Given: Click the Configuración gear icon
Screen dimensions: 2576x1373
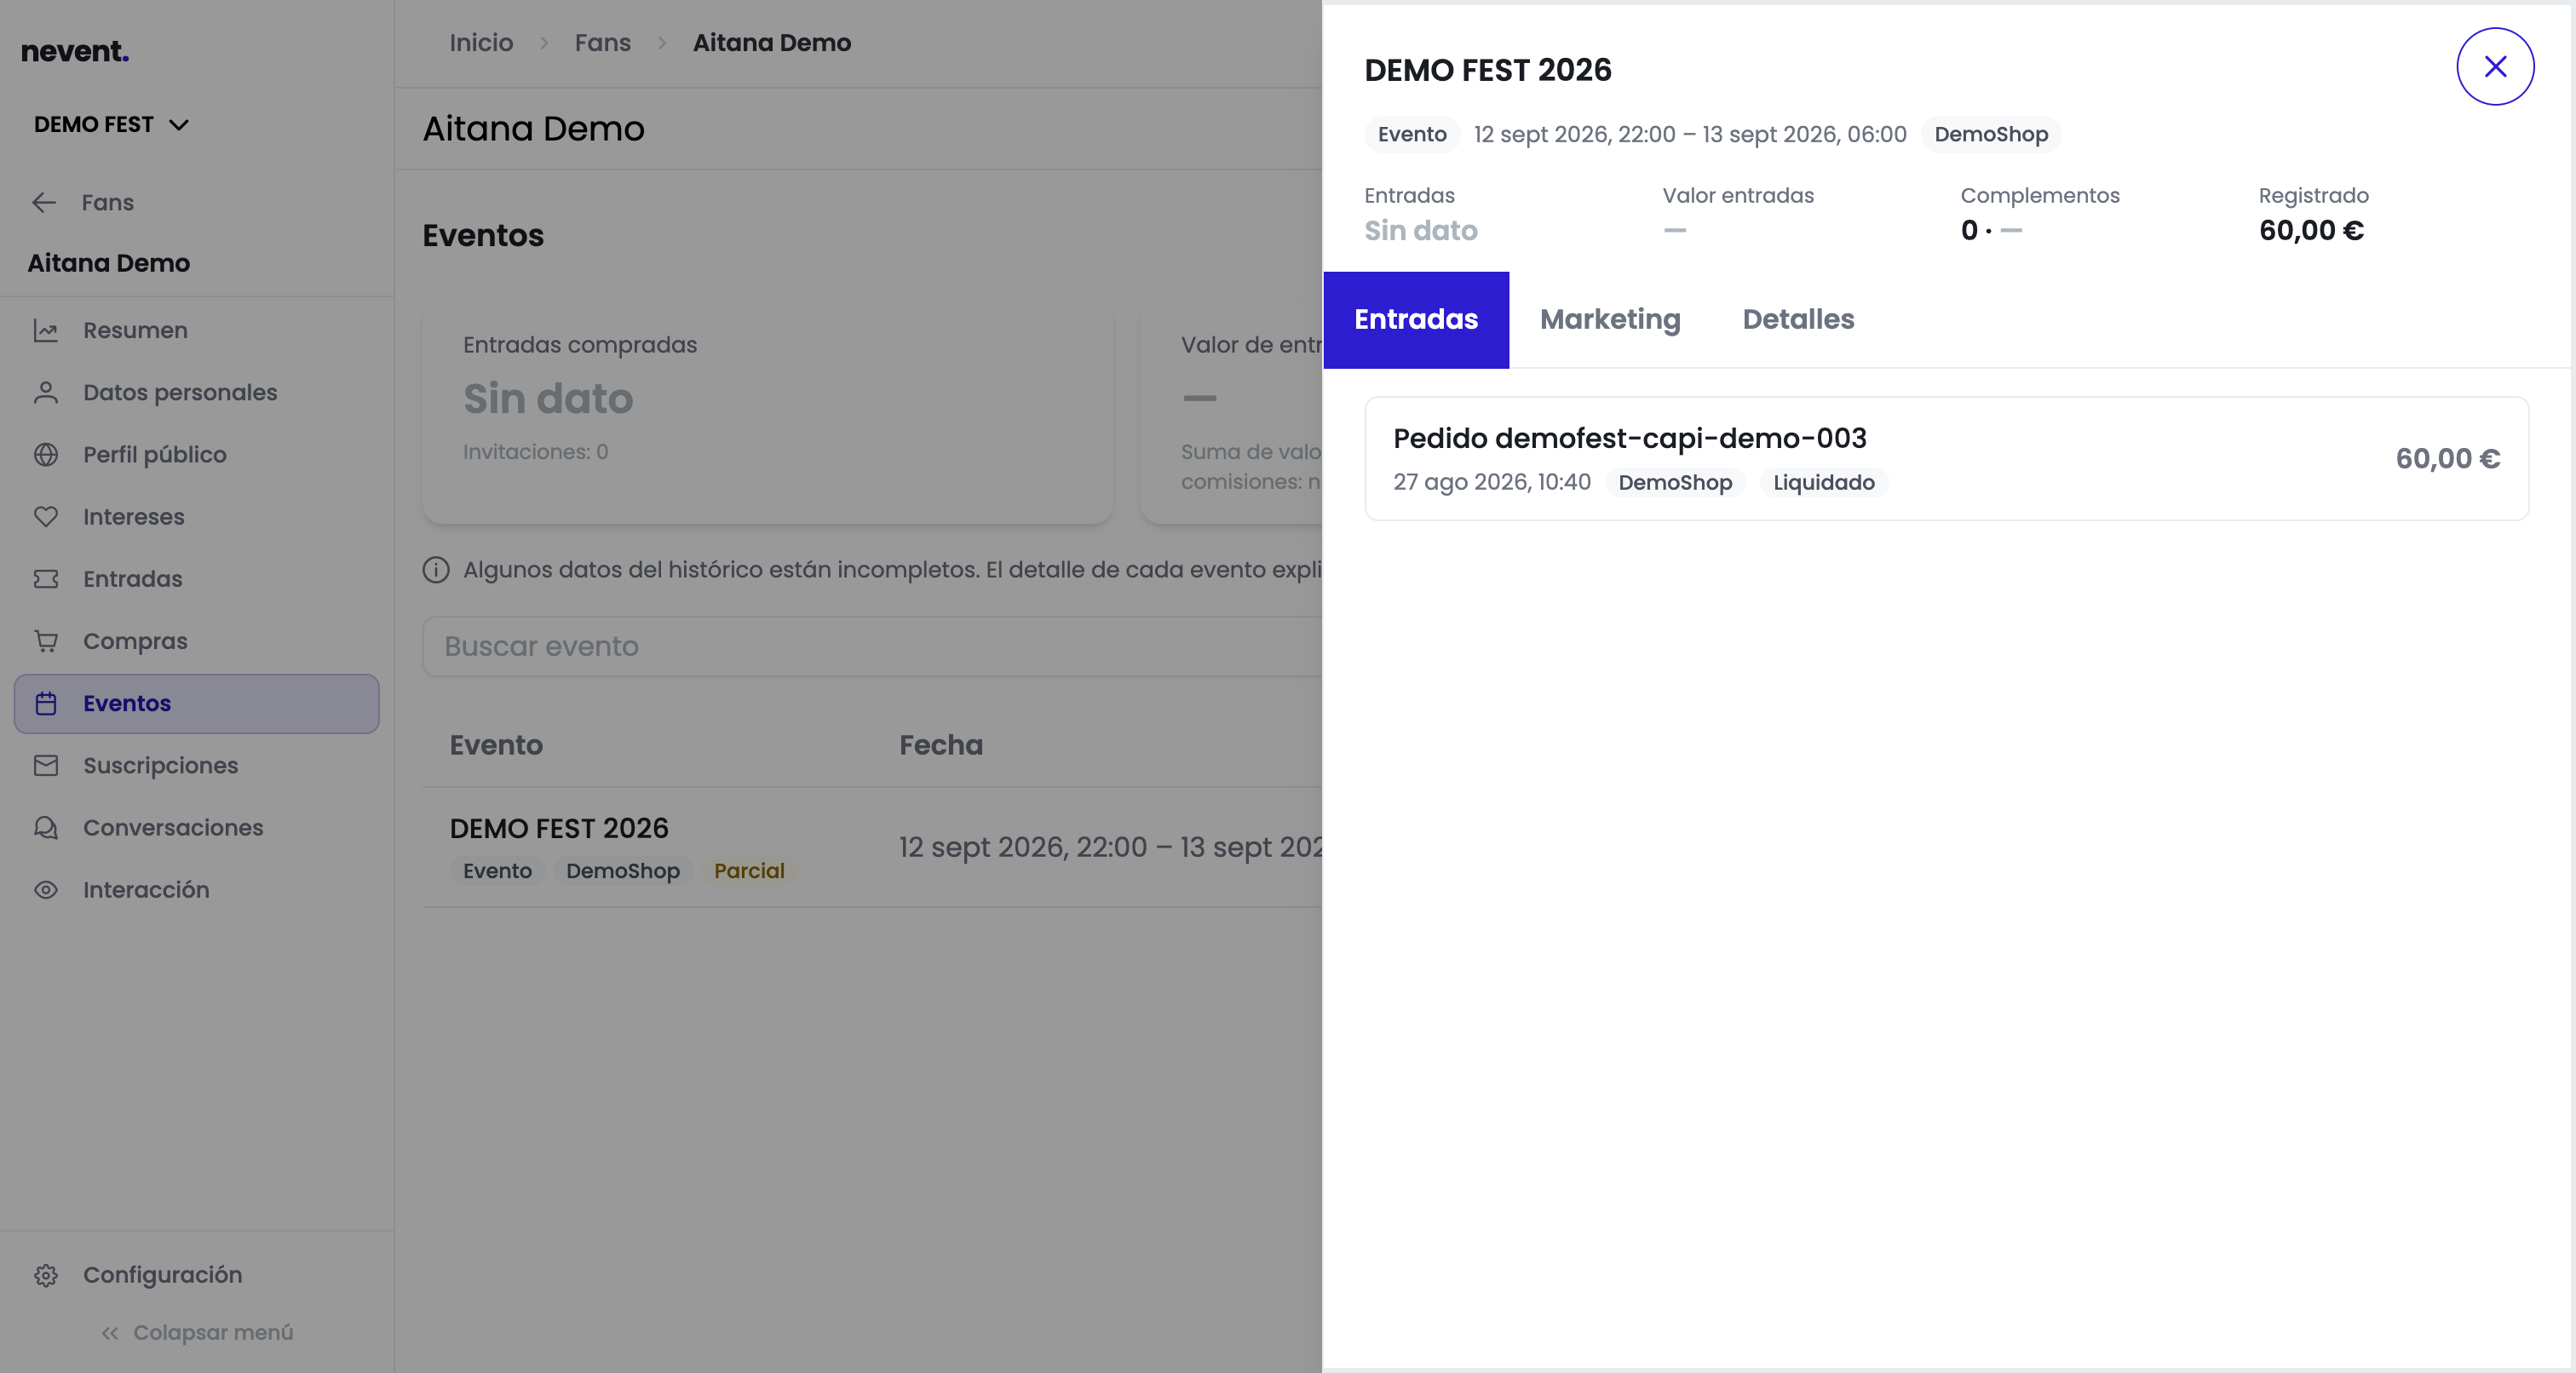Looking at the screenshot, I should 46,1275.
